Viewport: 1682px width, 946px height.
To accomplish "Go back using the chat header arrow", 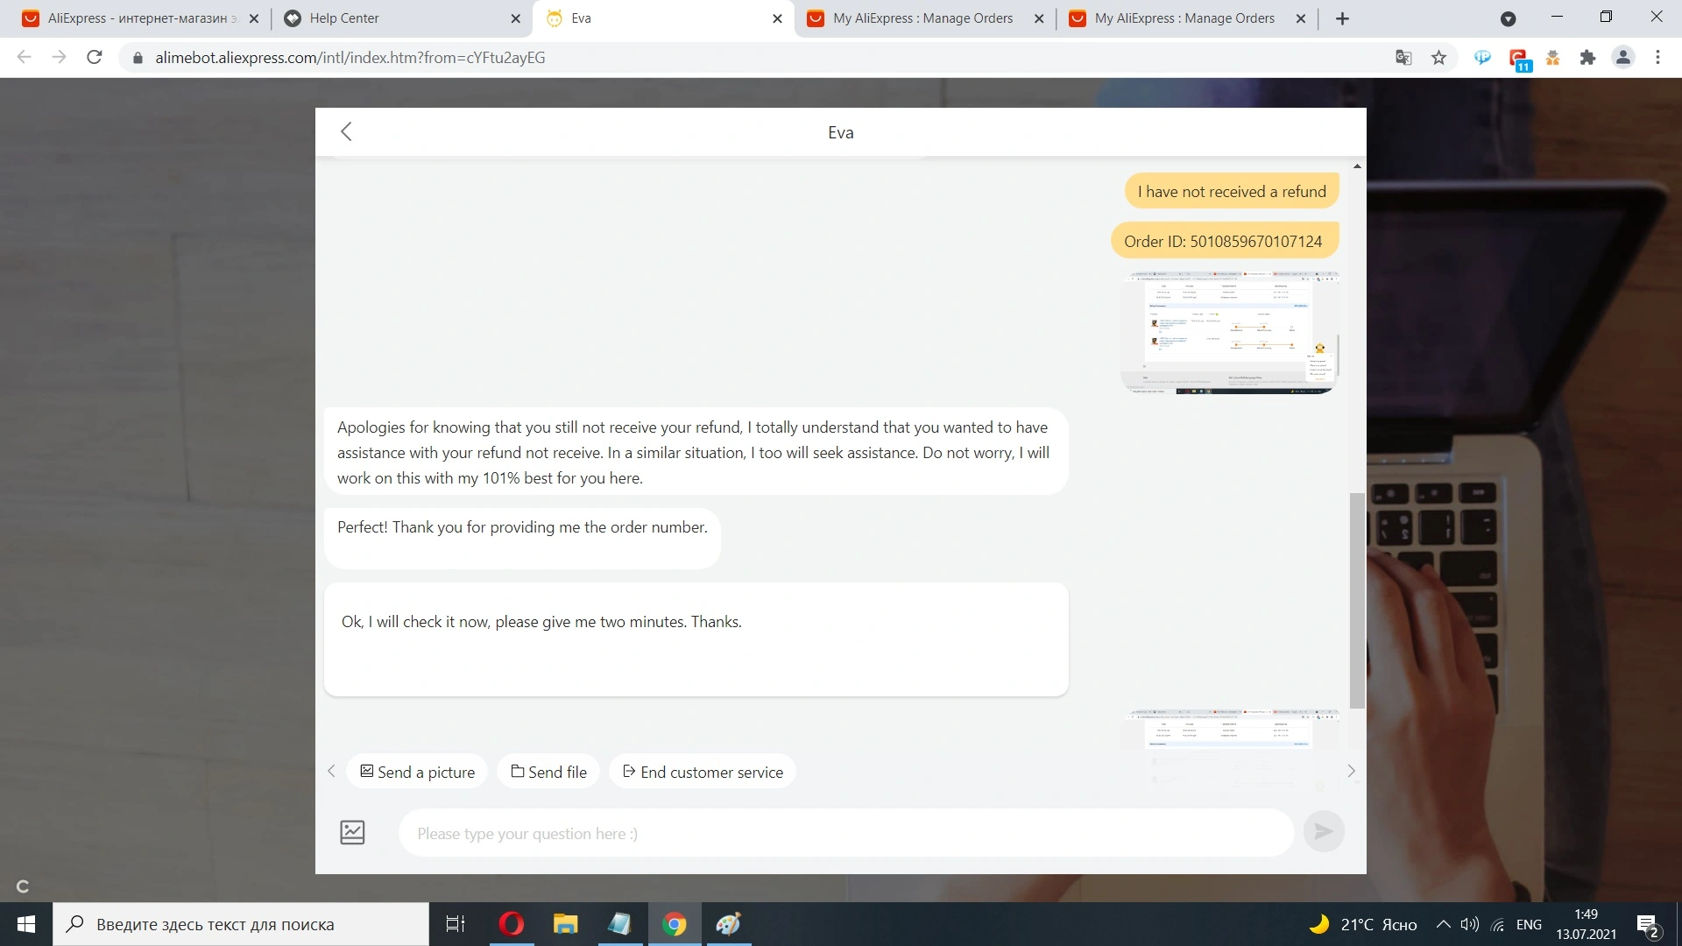I will click(x=346, y=131).
